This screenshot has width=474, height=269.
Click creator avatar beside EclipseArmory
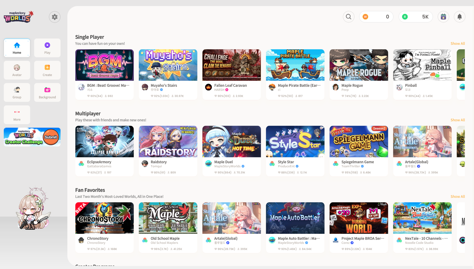(81, 164)
